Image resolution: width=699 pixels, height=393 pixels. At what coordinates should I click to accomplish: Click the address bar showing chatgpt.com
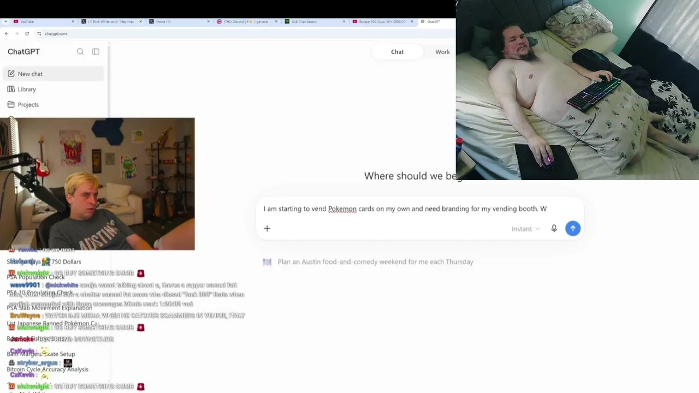[246, 33]
